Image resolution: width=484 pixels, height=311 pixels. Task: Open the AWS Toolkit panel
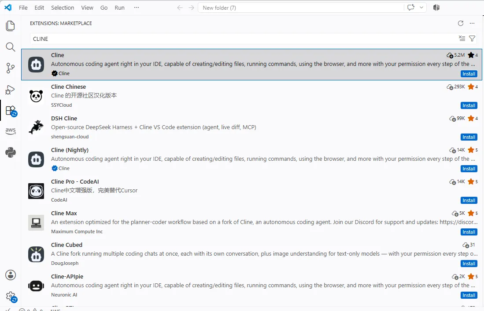11,130
